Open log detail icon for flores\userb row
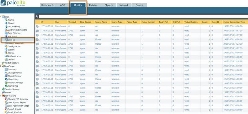 (38, 35)
